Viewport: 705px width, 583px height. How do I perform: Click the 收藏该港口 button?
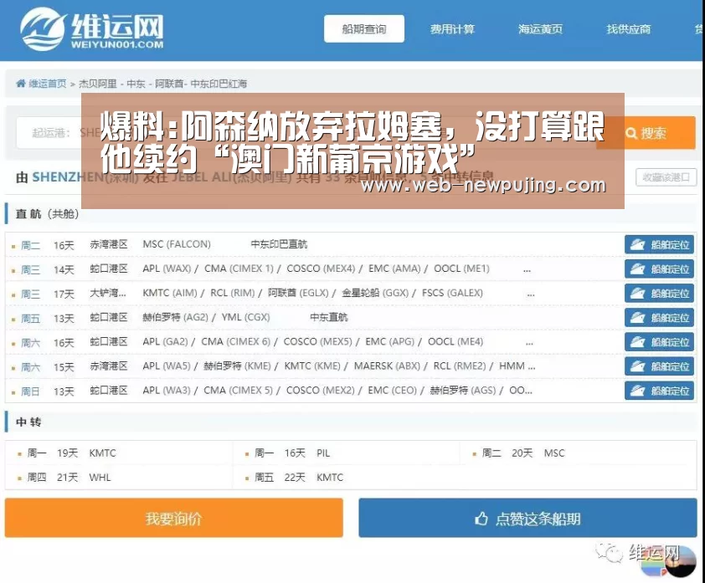pyautogui.click(x=666, y=177)
